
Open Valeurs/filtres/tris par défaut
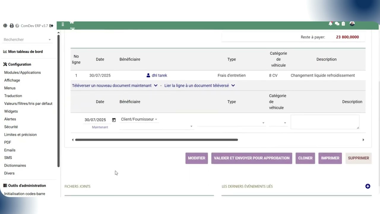pyautogui.click(x=28, y=104)
